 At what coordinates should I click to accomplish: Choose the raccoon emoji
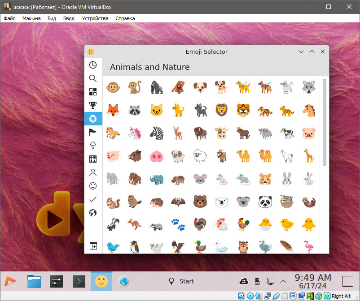click(x=135, y=110)
